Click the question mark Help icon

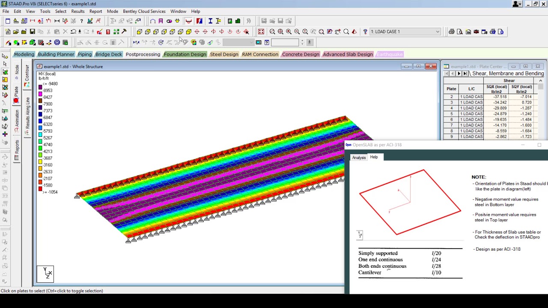[x=365, y=32]
